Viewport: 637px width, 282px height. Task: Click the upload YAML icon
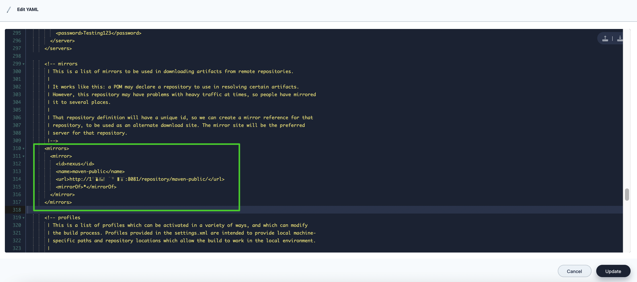point(605,38)
